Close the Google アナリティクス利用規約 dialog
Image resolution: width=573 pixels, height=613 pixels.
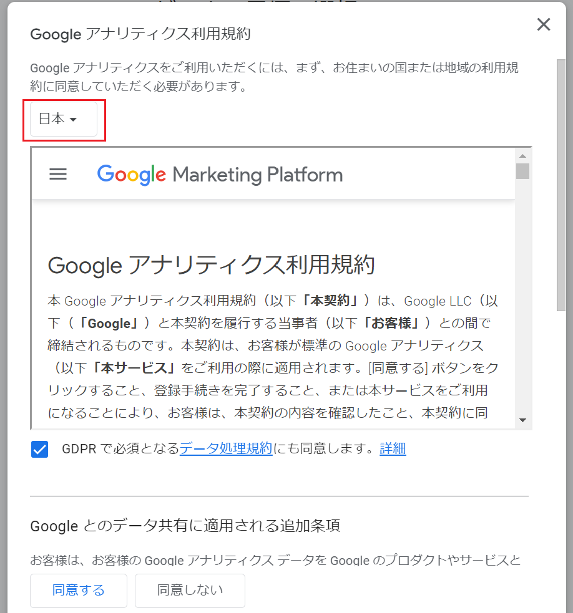pyautogui.click(x=544, y=24)
